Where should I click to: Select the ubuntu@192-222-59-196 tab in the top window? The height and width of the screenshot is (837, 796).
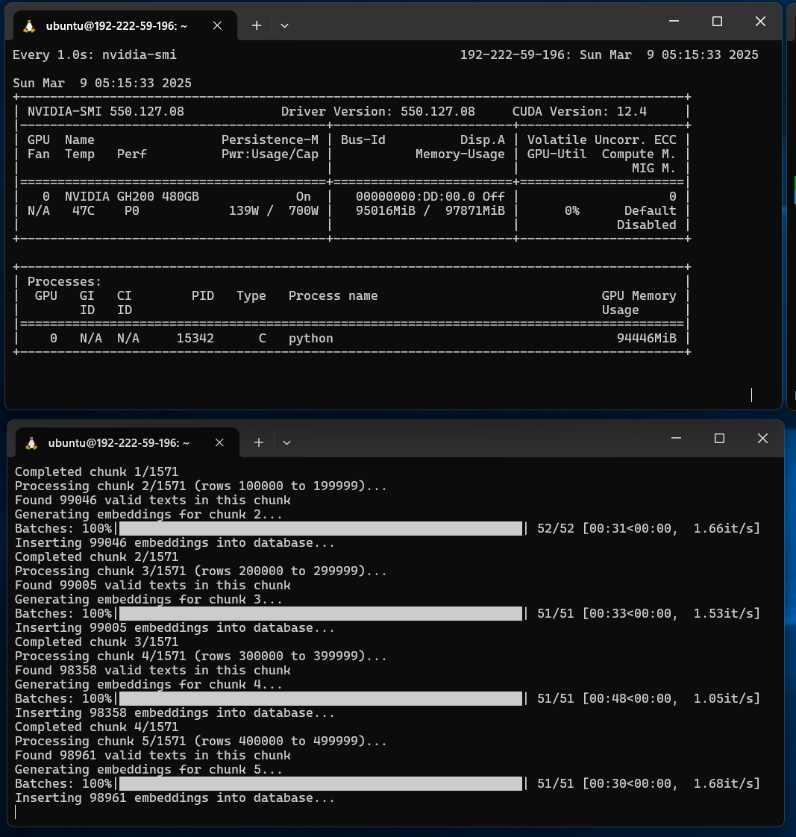point(125,25)
